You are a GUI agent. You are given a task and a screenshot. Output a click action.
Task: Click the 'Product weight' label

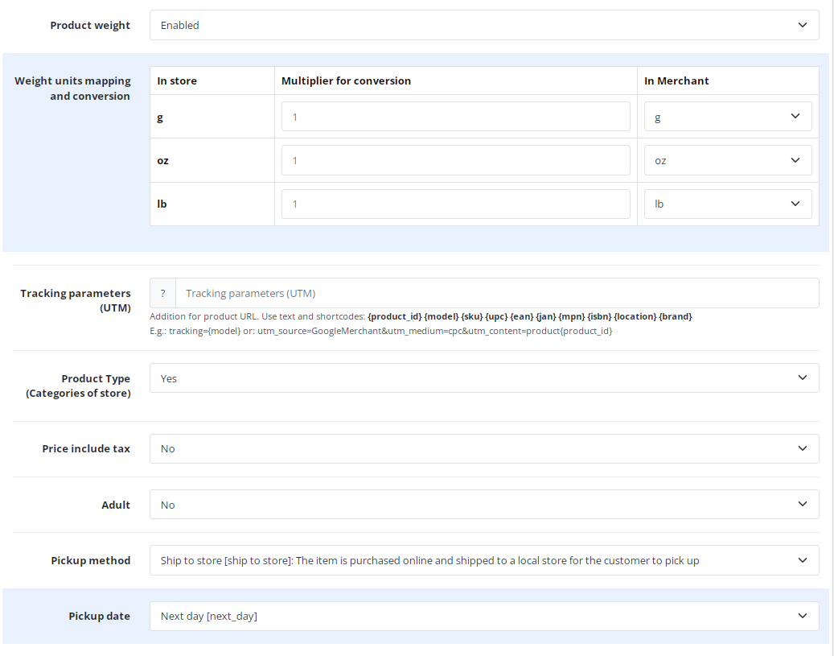pyautogui.click(x=90, y=25)
